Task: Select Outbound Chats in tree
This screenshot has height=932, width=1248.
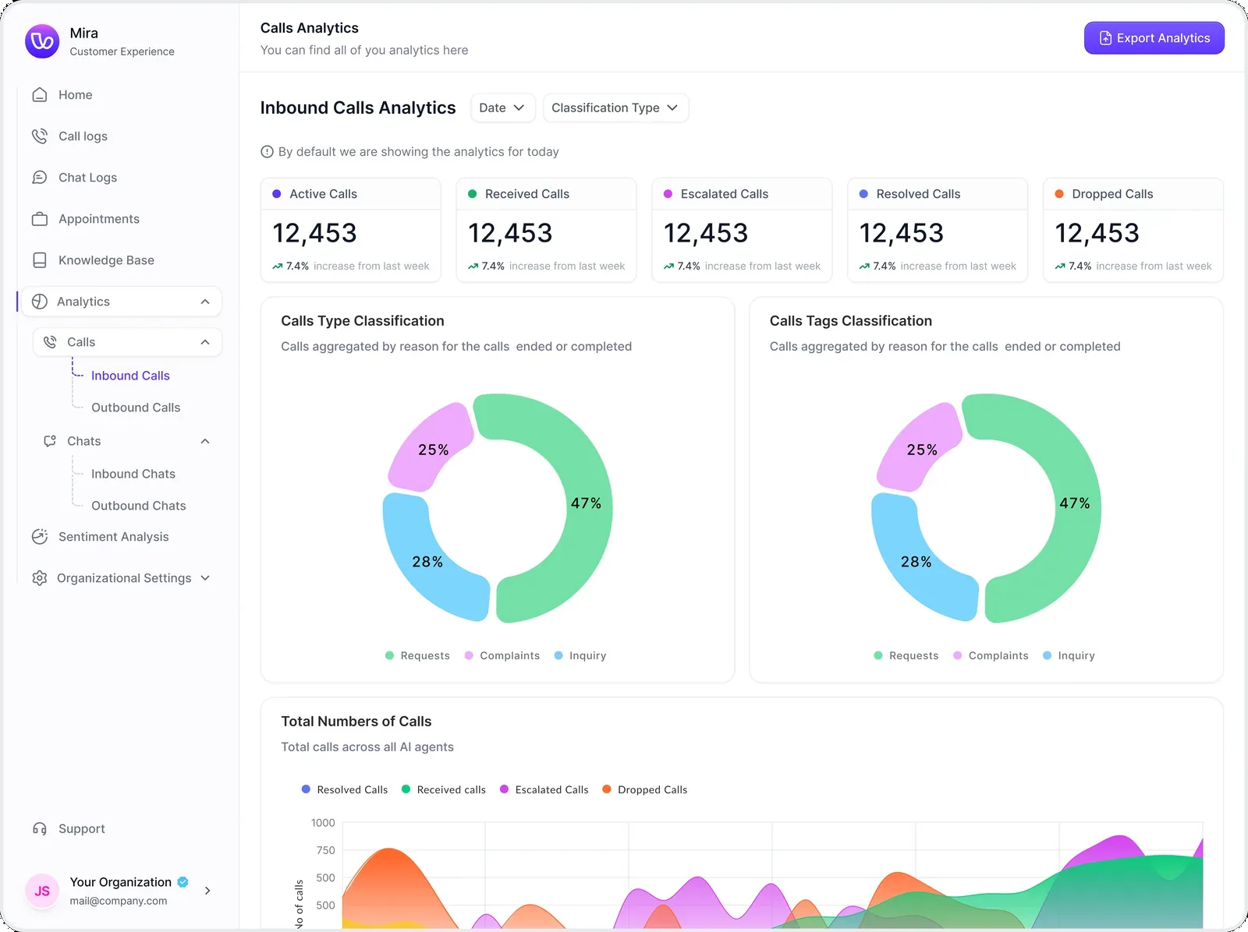Action: 139,506
